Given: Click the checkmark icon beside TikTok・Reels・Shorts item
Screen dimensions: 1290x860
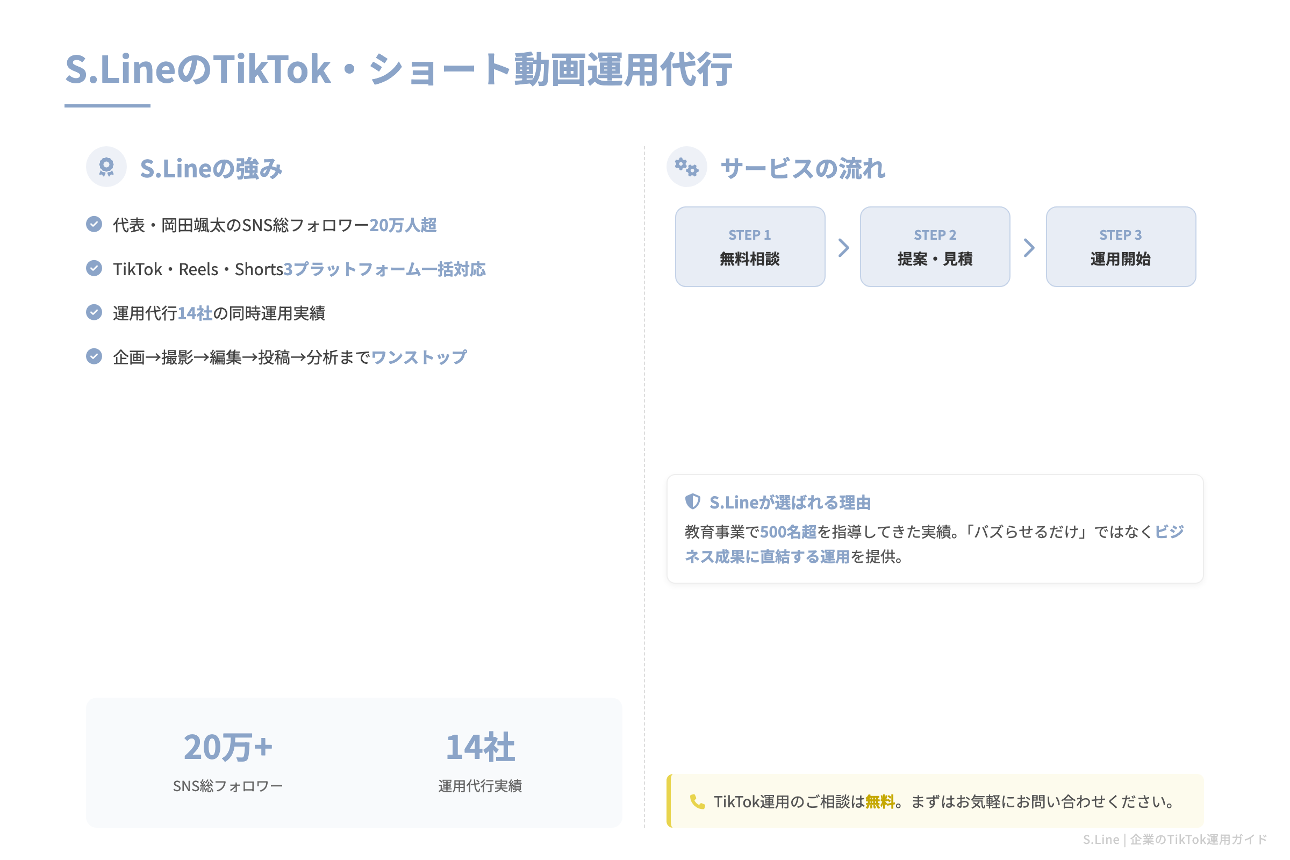Looking at the screenshot, I should [x=95, y=269].
